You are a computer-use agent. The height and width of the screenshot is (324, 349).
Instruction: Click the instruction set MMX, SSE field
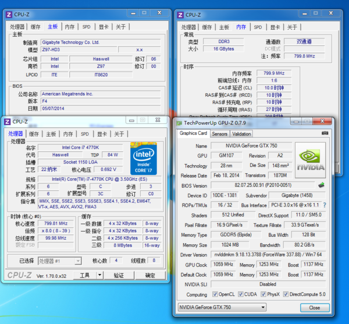(99, 204)
